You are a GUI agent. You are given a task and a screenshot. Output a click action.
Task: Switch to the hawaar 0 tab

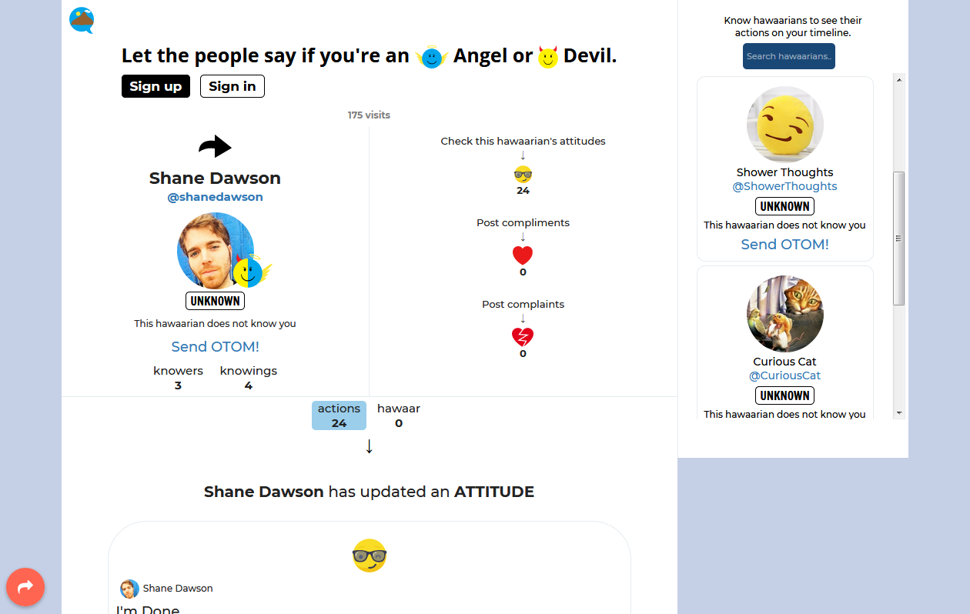coord(398,415)
